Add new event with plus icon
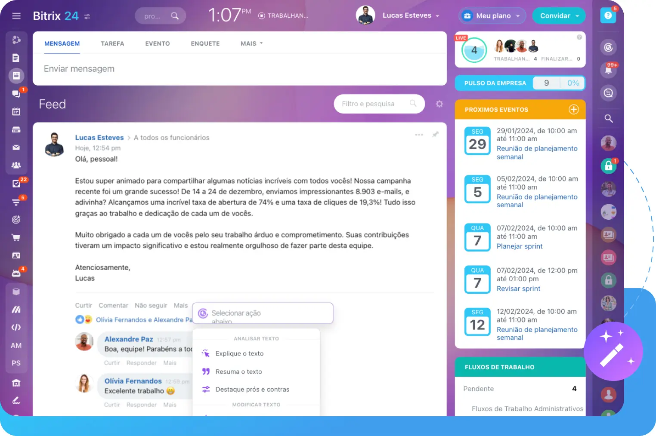Screen dimensions: 656x436 tap(573, 110)
